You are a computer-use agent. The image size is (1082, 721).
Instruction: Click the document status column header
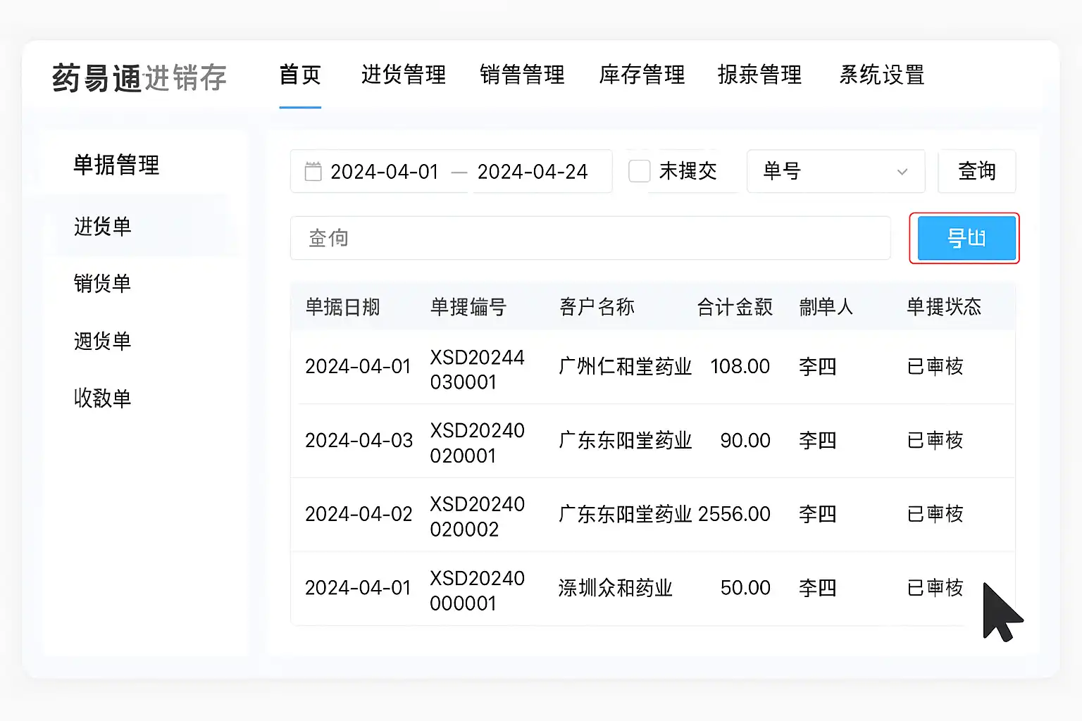coord(945,307)
